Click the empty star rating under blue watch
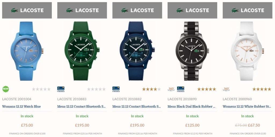 pyautogui.click(x=41, y=89)
